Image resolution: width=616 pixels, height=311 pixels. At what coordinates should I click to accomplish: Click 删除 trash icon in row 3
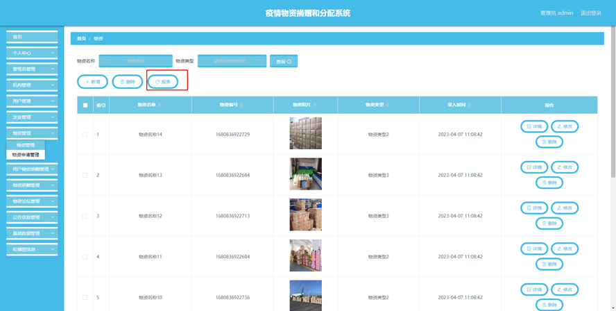click(x=549, y=224)
